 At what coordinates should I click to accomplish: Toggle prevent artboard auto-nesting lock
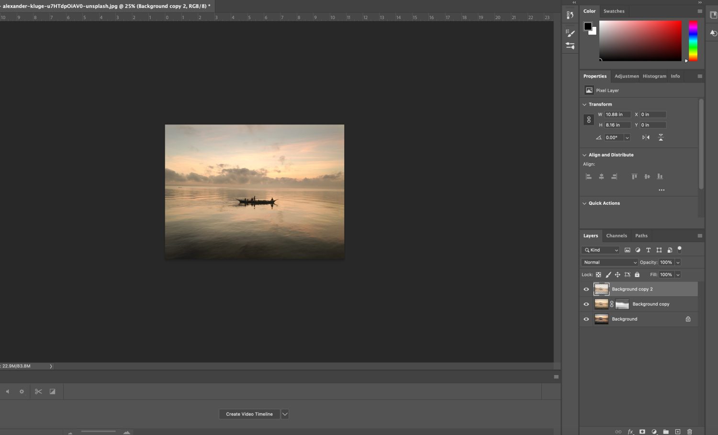(627, 275)
